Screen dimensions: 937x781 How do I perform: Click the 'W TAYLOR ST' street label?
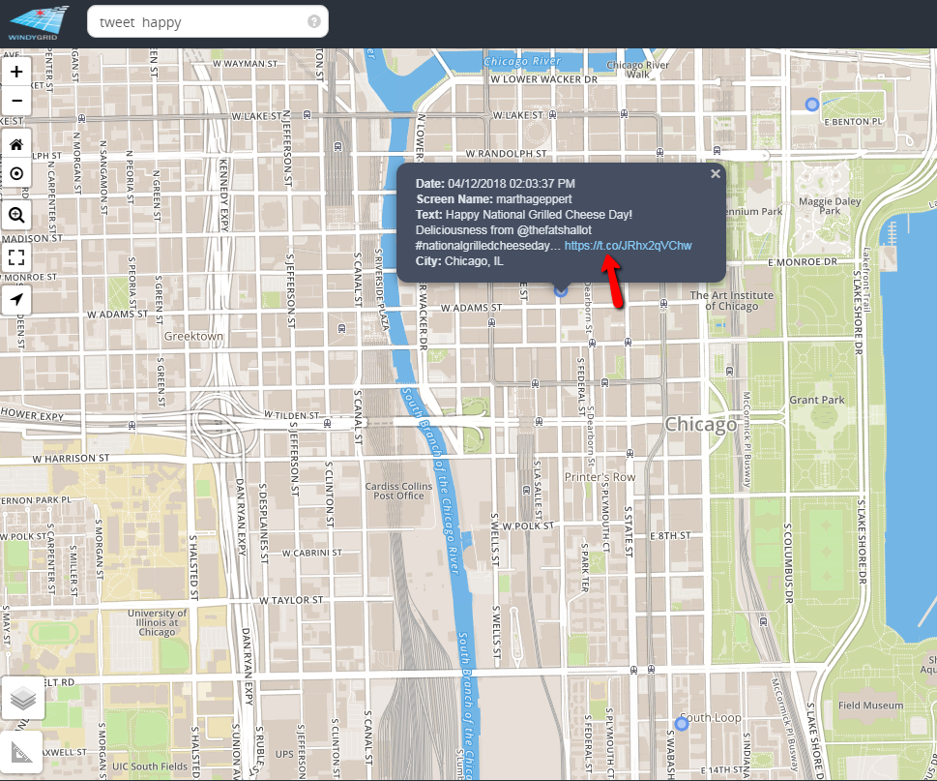coord(291,600)
